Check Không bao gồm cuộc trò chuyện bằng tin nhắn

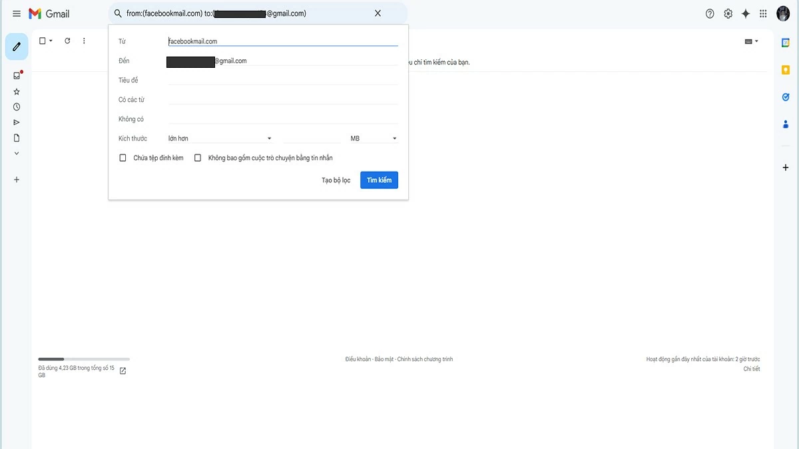pos(198,157)
